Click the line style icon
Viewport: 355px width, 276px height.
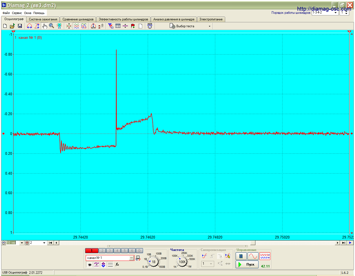pos(110,265)
